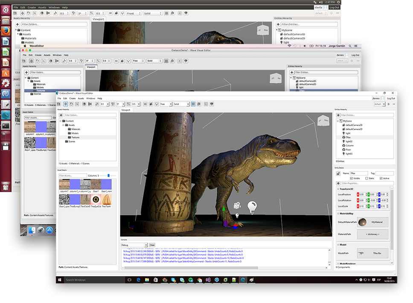
Task: Collapse the Content folder in front window
Action: pos(61,121)
